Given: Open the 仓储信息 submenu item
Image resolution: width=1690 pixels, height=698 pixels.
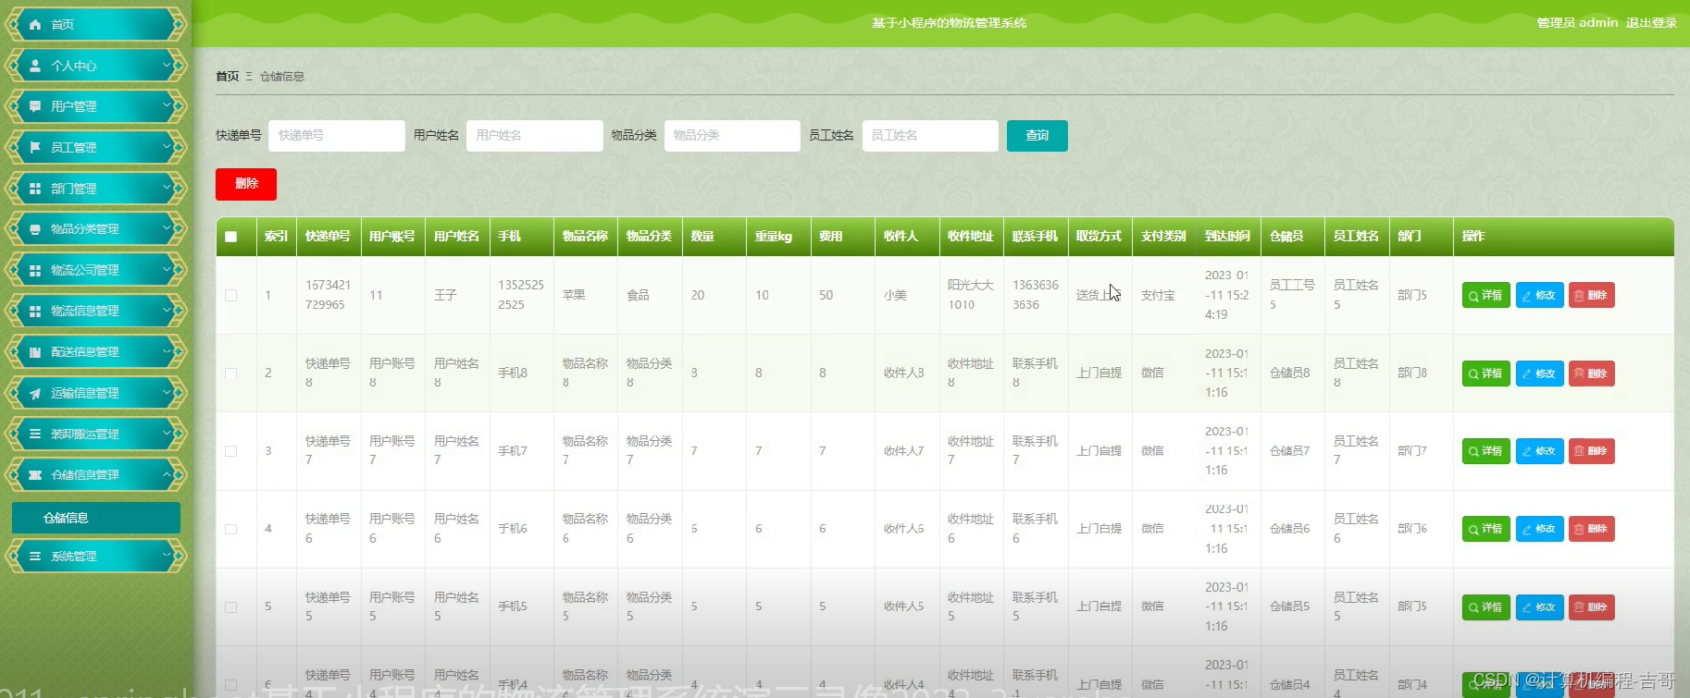Looking at the screenshot, I should point(96,518).
